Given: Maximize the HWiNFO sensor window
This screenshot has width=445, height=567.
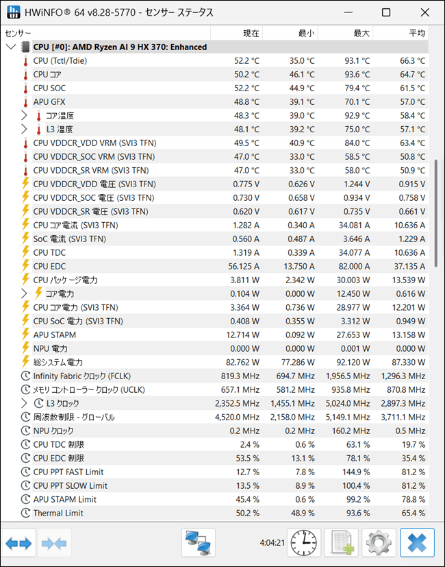Looking at the screenshot, I should 386,12.
